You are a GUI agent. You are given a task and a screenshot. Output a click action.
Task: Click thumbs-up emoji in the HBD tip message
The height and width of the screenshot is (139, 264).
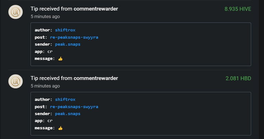point(60,128)
